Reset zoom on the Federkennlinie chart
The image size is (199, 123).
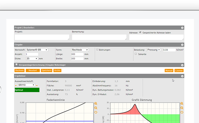coord(96,112)
